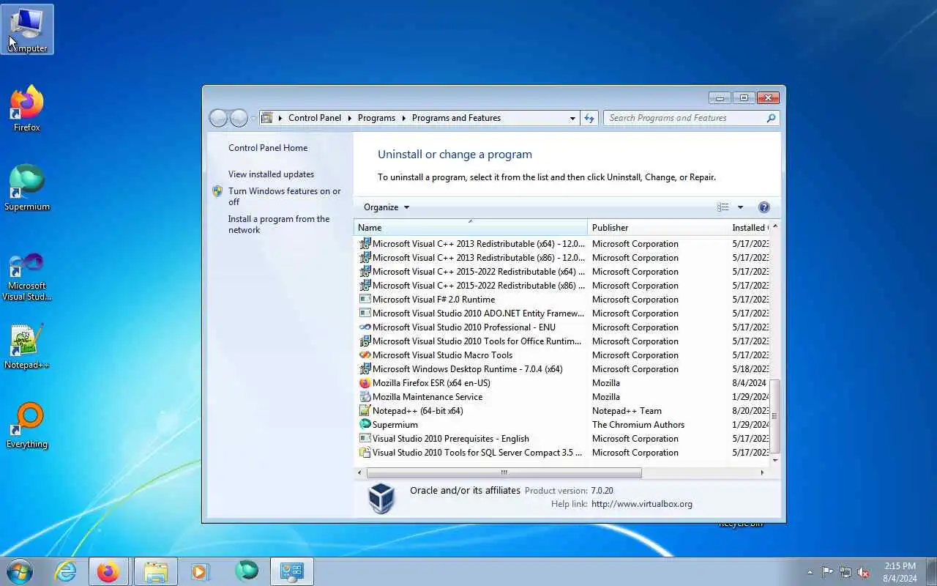Screen dimensions: 937x586
Task: Click the change view icon
Action: (x=723, y=207)
